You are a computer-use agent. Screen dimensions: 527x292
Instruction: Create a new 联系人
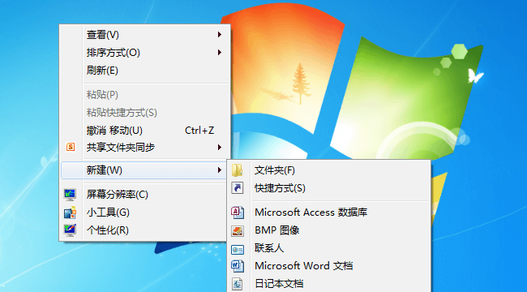329,248
